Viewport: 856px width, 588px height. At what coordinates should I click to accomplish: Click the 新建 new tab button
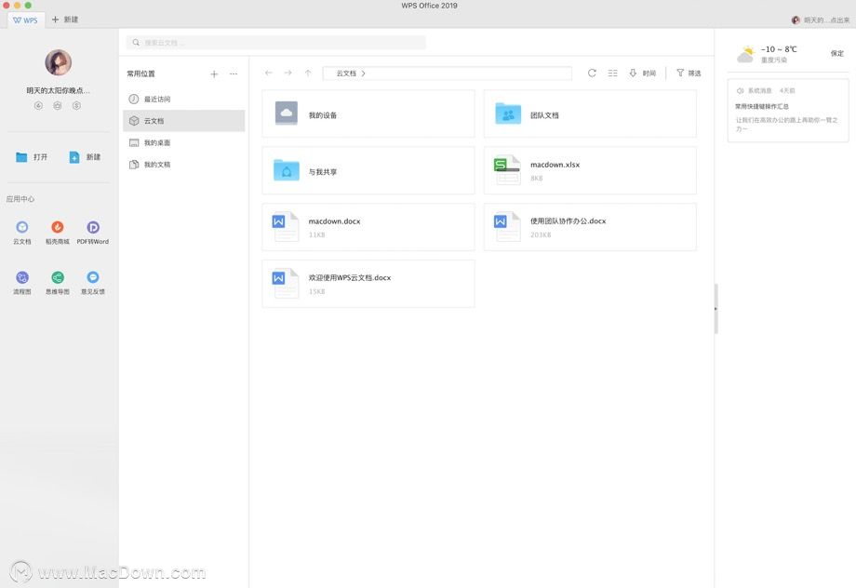[x=65, y=20]
